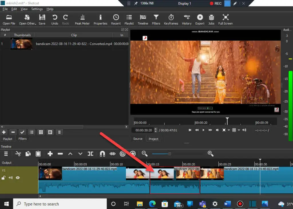Update the playlist item with checkmark button
Viewport: 293px width, 209px height.
[22, 132]
